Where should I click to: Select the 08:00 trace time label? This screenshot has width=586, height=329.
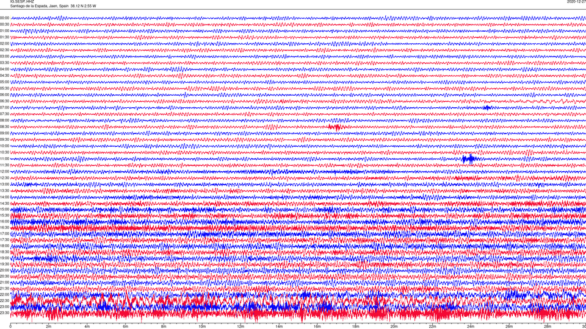pos(4,120)
